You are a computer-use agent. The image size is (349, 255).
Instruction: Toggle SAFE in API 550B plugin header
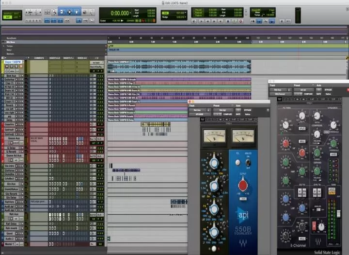[x=238, y=114]
